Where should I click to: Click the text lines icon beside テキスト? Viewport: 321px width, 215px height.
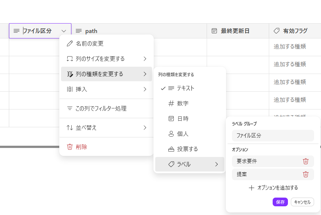point(171,88)
